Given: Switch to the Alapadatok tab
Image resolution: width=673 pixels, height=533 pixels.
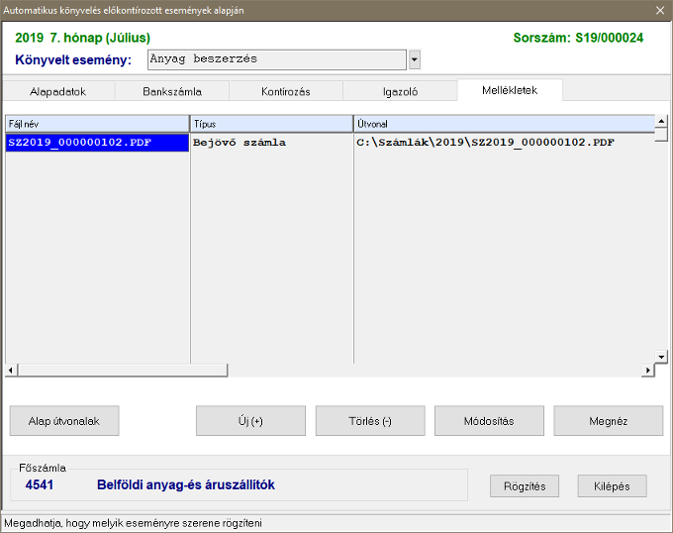Looking at the screenshot, I should 57,91.
